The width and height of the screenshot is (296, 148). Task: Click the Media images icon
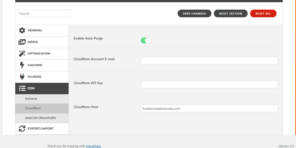coord(22,42)
